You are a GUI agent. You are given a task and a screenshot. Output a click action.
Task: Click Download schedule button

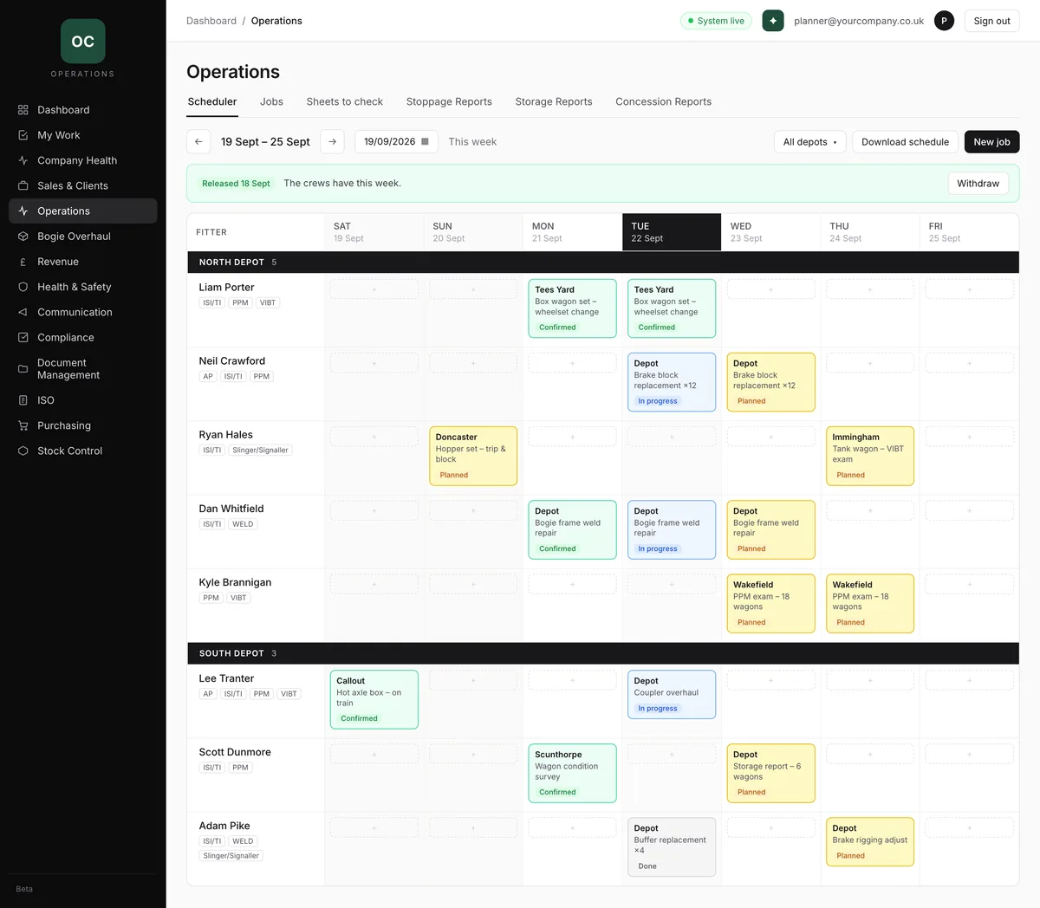pyautogui.click(x=905, y=142)
